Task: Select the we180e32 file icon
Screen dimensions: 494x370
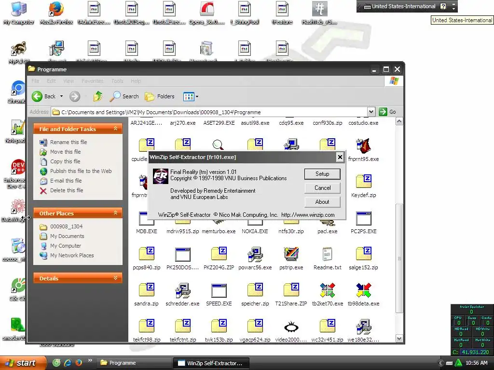Action: [364, 327]
